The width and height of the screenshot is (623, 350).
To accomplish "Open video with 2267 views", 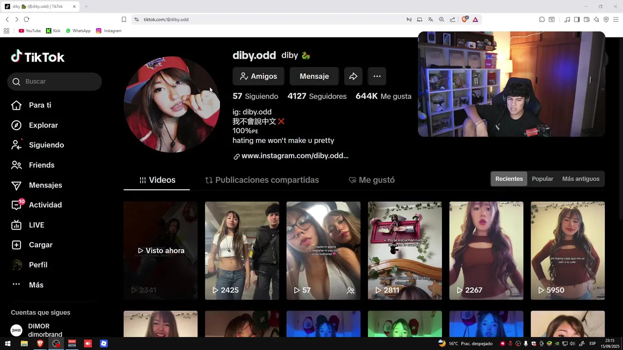I will click(x=486, y=251).
